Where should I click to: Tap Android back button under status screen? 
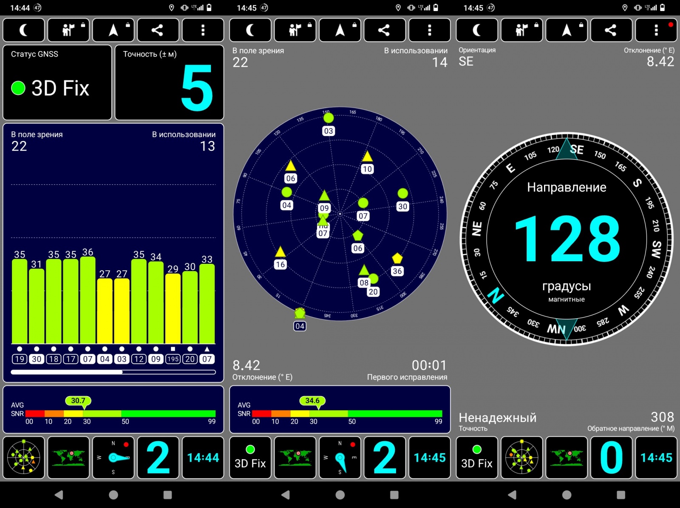point(59,495)
